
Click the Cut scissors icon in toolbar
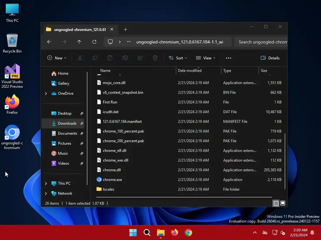[x=80, y=58]
